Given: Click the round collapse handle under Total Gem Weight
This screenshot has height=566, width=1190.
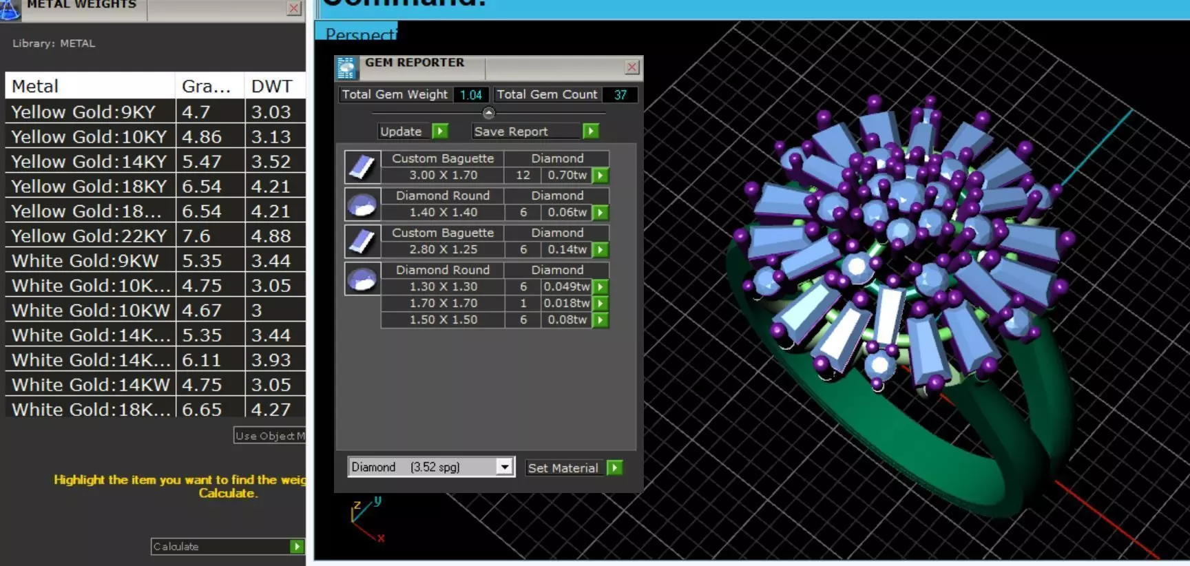Looking at the screenshot, I should [488, 113].
